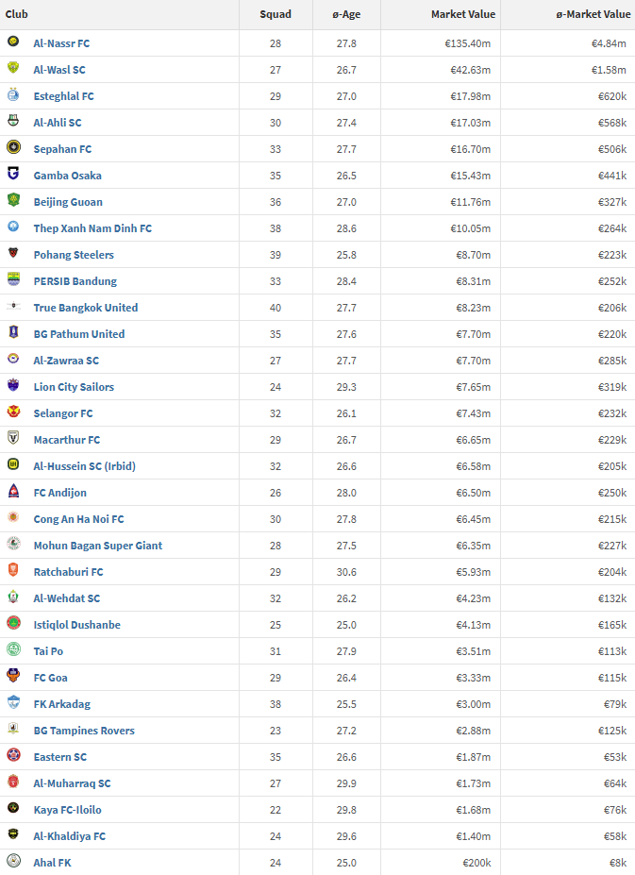Click the Club column header

(17, 14)
